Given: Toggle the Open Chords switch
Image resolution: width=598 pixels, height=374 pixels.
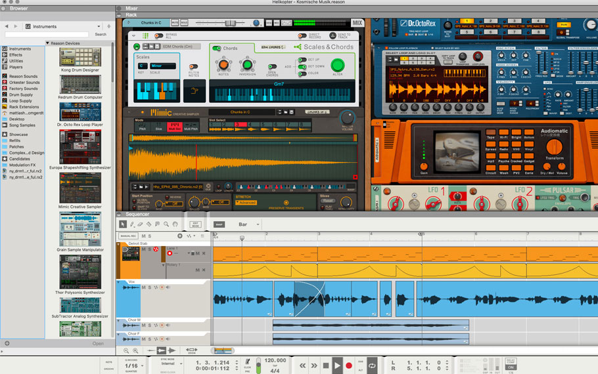Looking at the screenshot, I should click(x=272, y=67).
